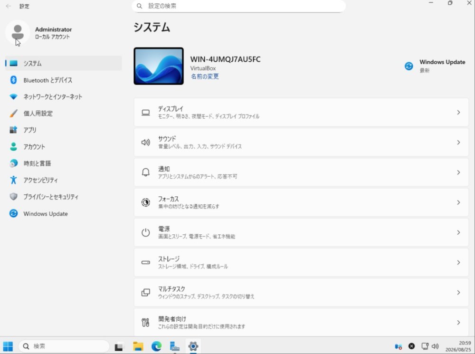Open 個人用設定 in sidebar
This screenshot has height=354, width=475.
click(x=63, y=114)
